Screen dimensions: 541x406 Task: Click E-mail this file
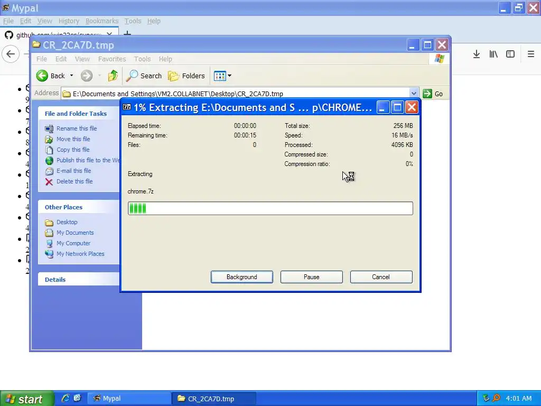point(73,171)
